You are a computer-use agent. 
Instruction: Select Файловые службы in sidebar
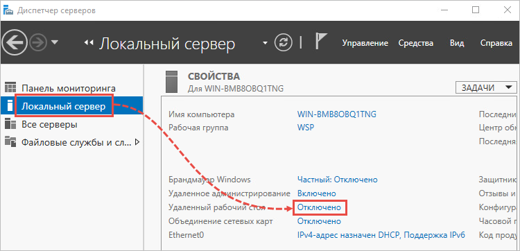coord(71,143)
